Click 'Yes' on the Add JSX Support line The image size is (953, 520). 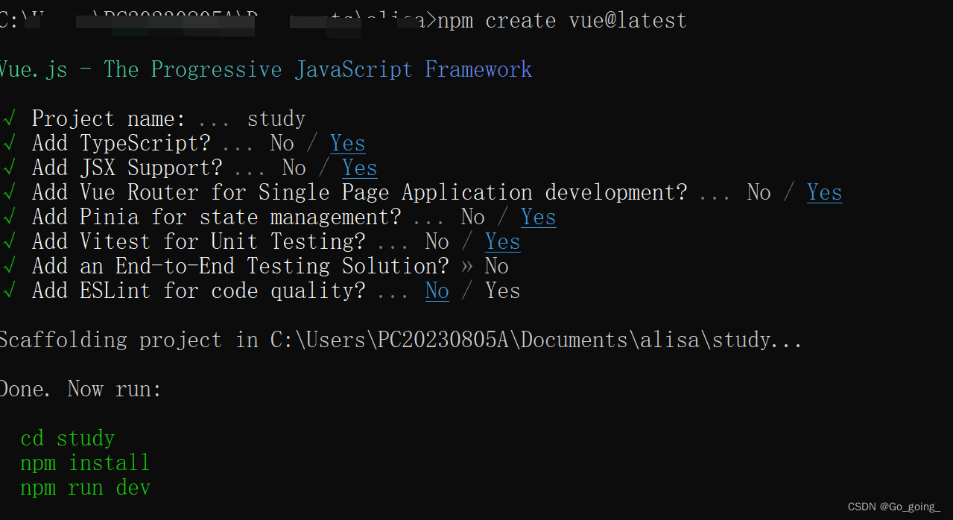[x=360, y=168]
